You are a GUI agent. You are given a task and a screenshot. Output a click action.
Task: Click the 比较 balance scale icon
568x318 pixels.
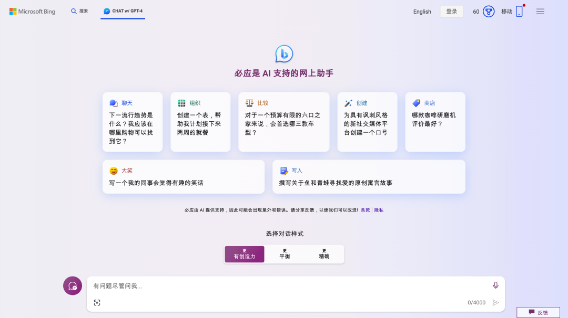pyautogui.click(x=249, y=103)
